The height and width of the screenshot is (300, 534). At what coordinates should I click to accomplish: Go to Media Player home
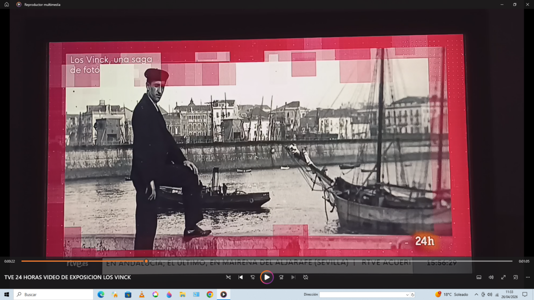[7, 4]
